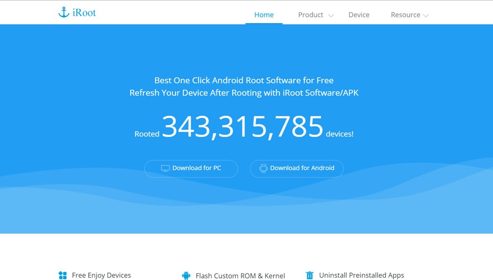
Task: Click the 'Rooted' label before the counter
Action: 147,134
